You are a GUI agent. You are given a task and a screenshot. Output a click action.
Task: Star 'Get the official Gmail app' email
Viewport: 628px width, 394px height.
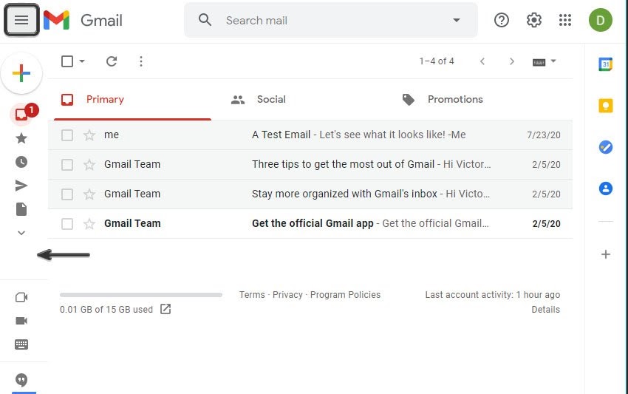point(89,224)
